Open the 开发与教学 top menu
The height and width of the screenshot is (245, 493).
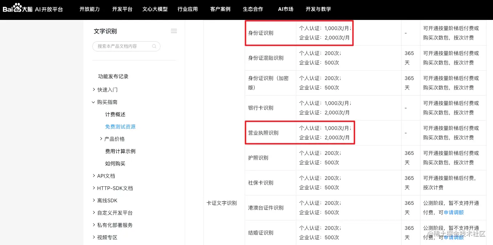coord(318,9)
